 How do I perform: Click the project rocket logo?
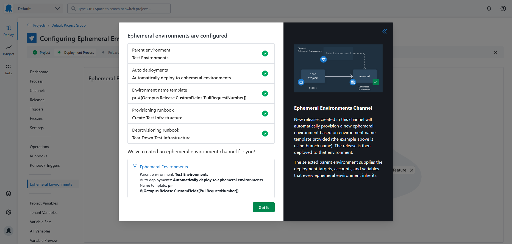pos(32,38)
